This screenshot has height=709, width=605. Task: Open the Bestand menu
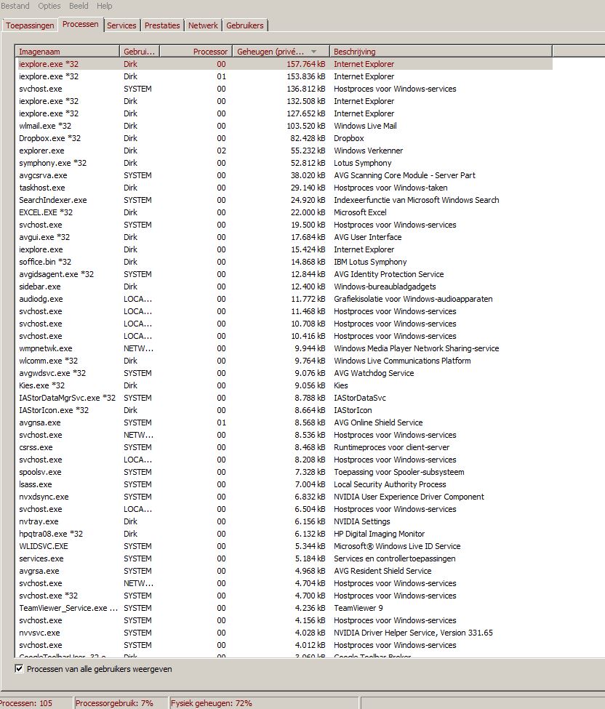pos(15,6)
